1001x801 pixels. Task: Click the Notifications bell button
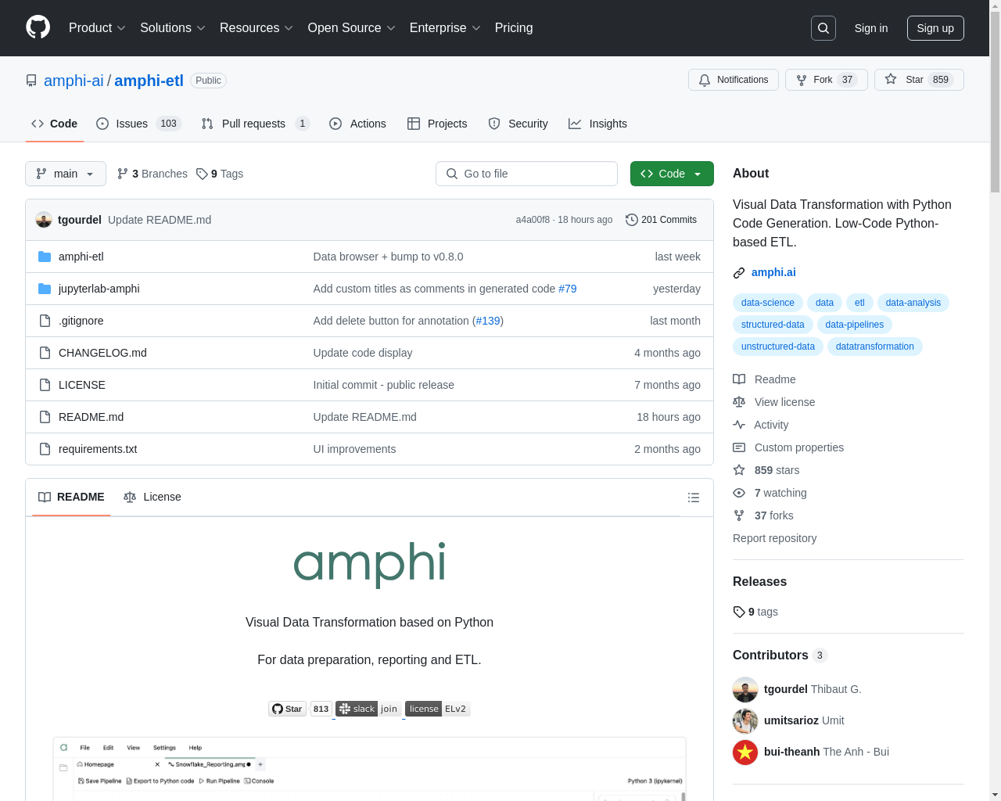click(x=734, y=80)
